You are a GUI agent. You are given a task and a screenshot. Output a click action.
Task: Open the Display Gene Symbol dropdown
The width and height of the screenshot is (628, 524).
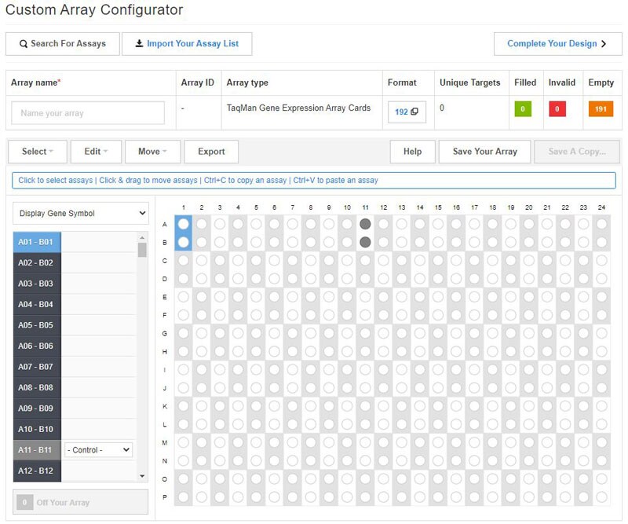[81, 213]
